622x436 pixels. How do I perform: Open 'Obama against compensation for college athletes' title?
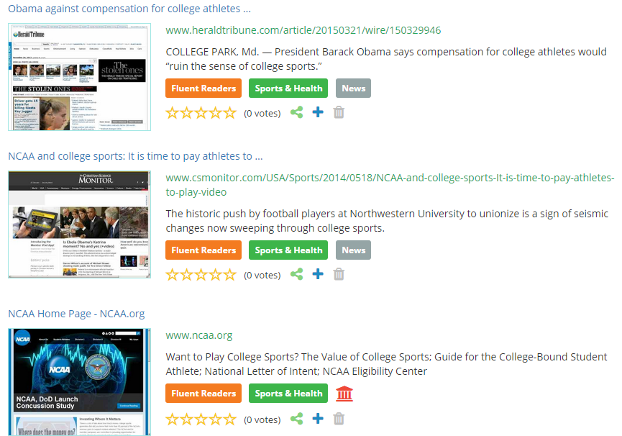[129, 9]
